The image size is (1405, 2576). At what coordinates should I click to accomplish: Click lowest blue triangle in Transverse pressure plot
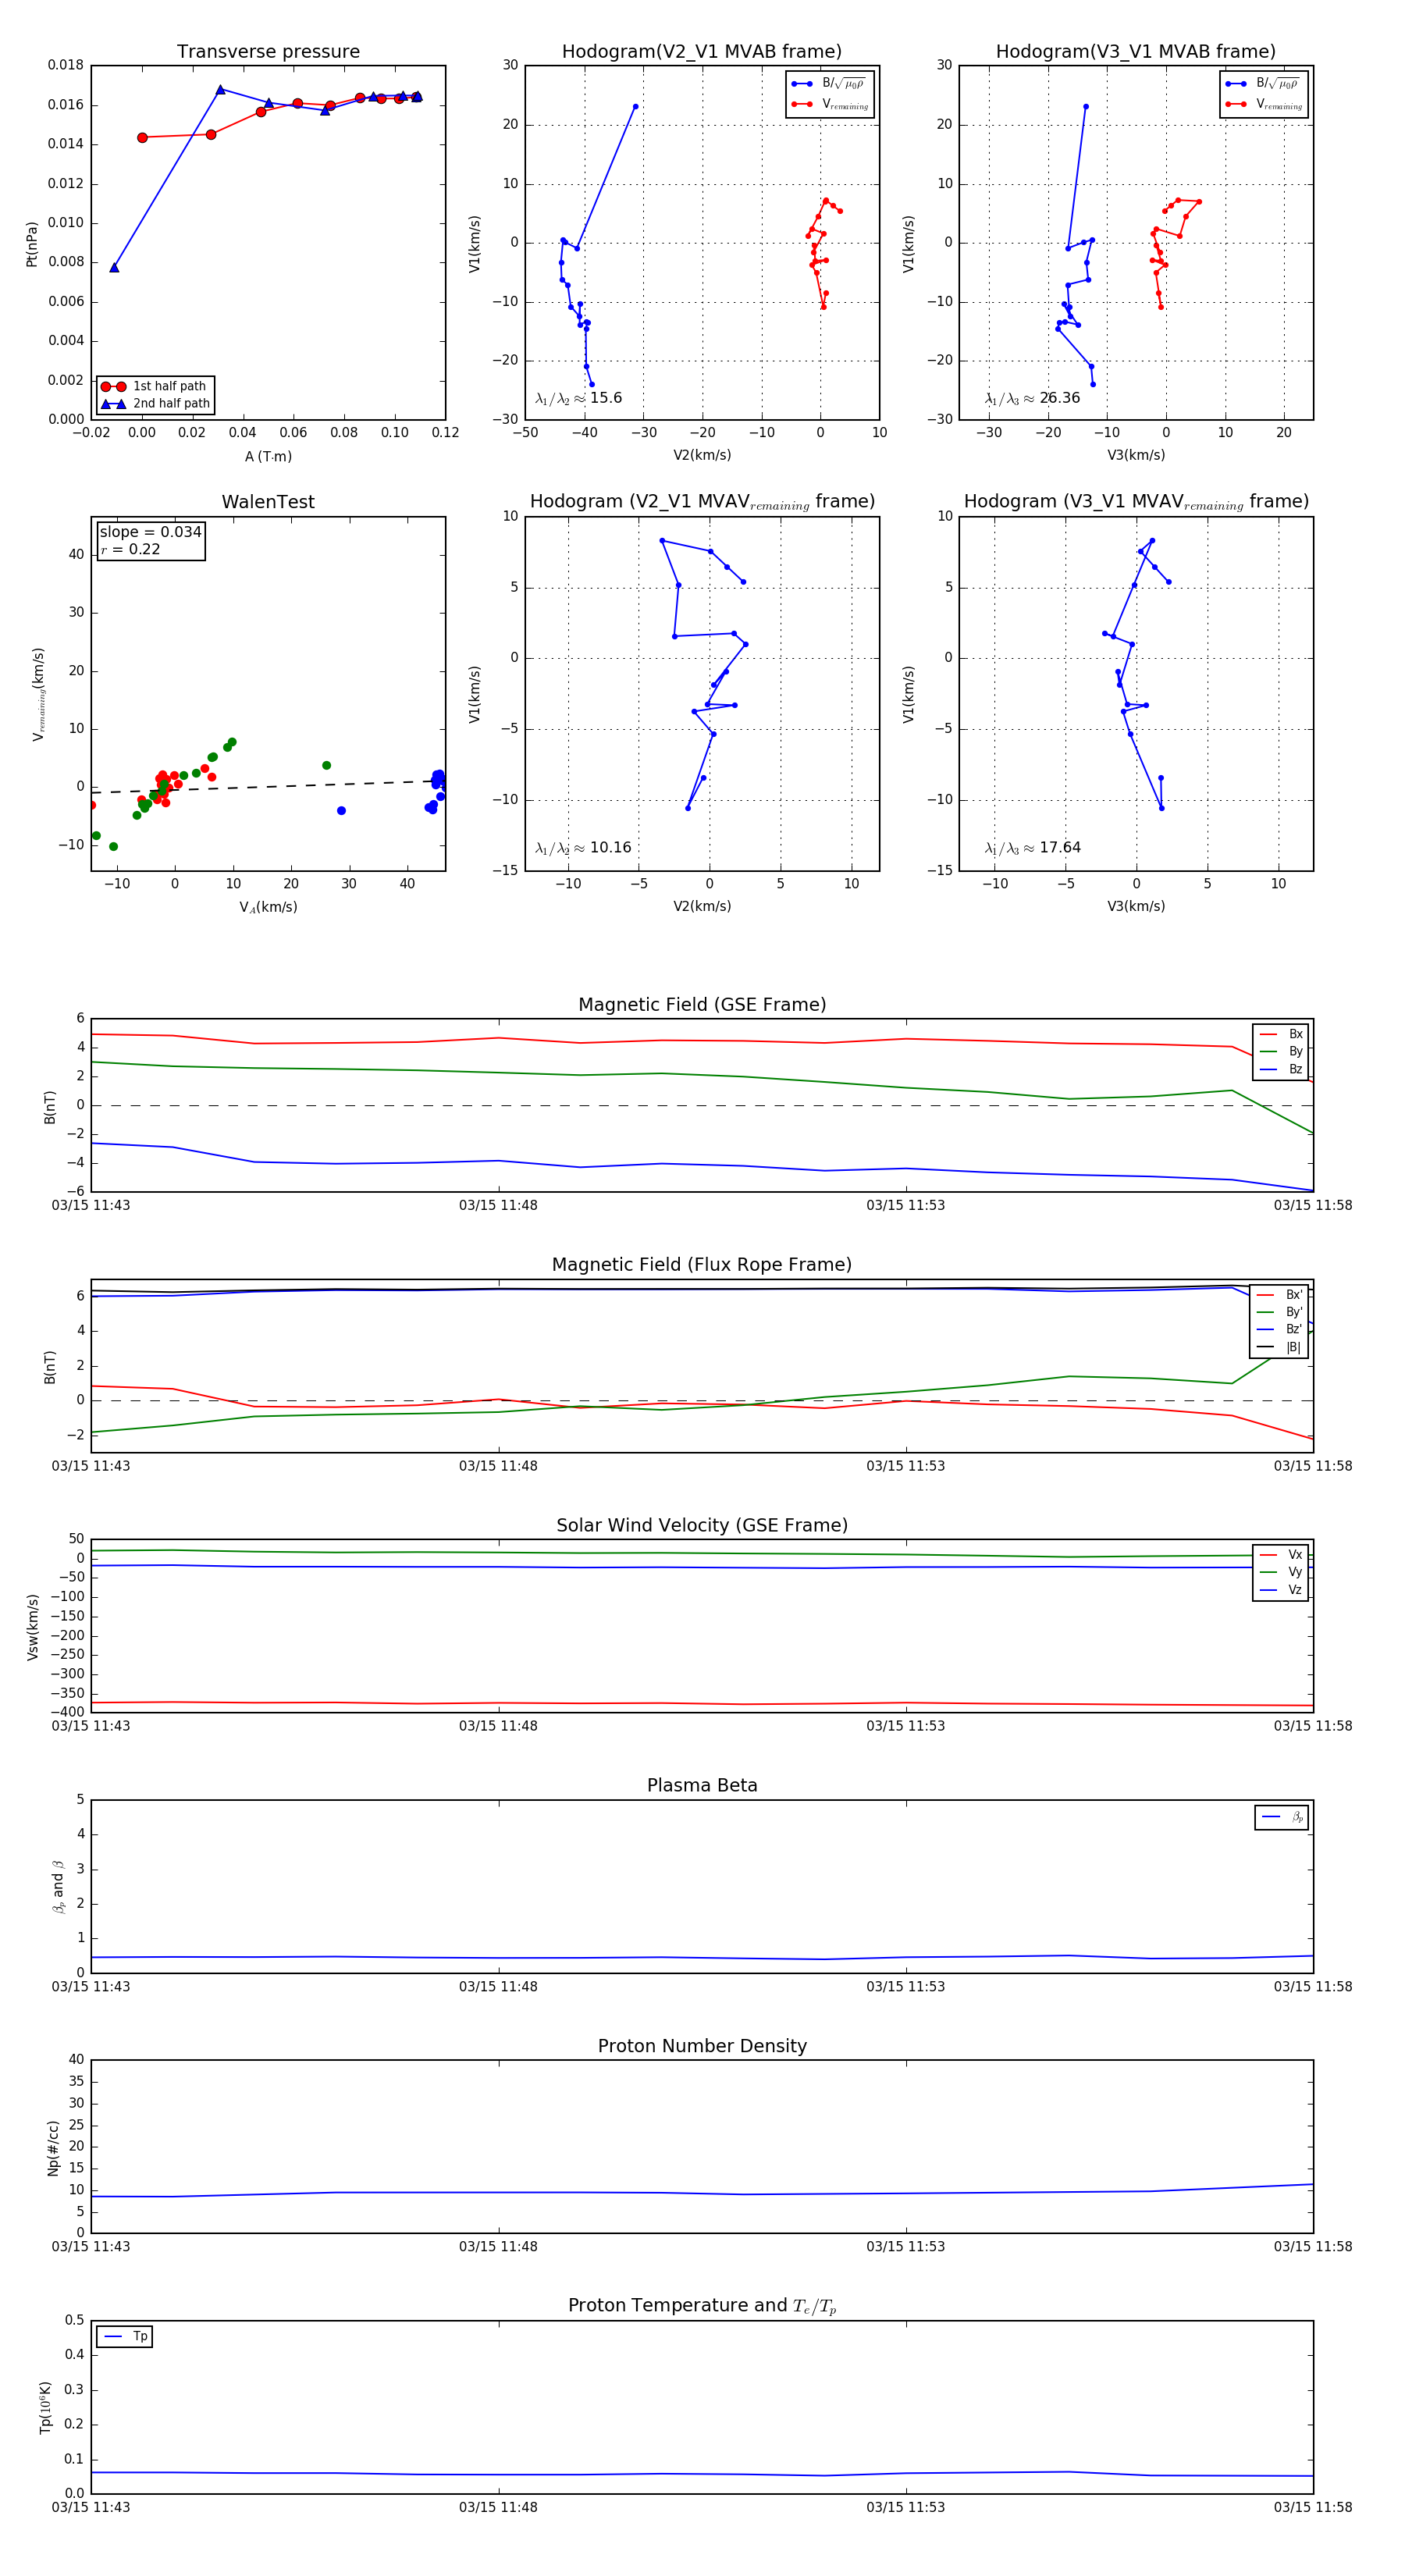pos(114,267)
